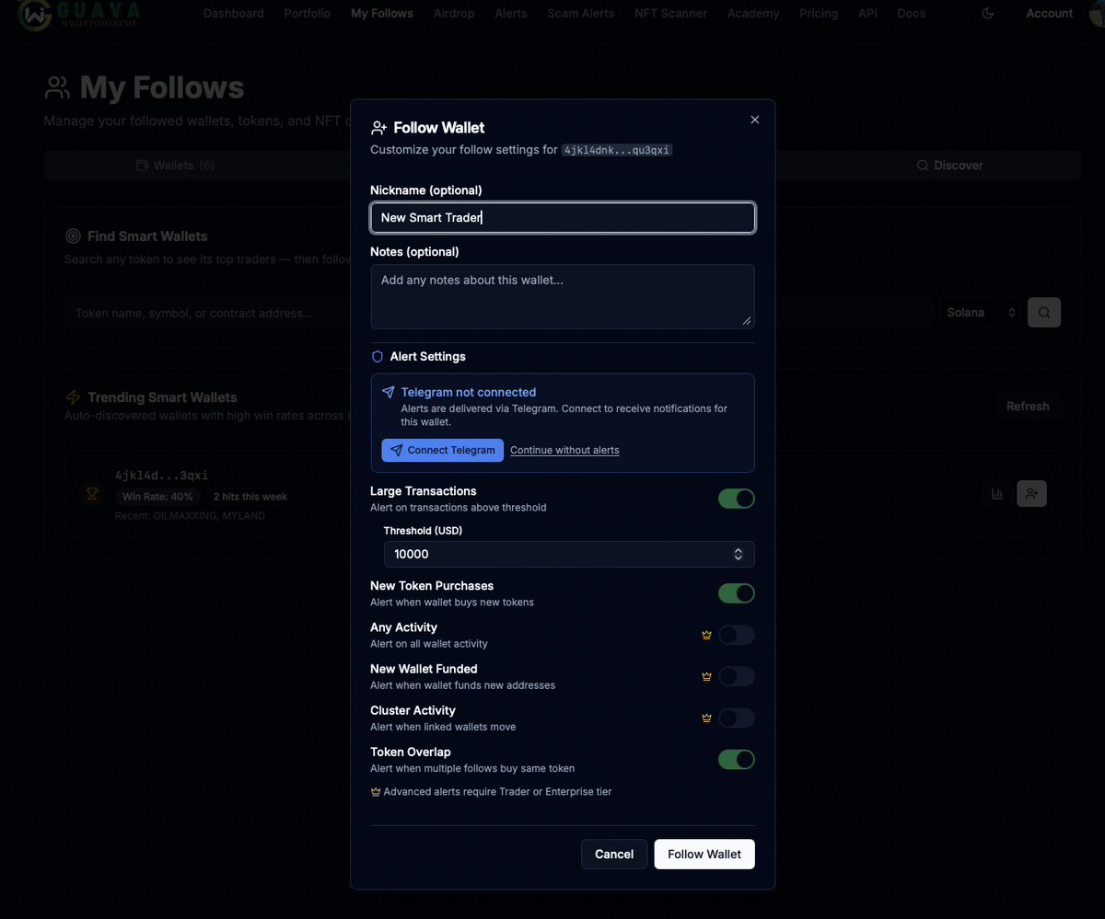
Task: Open the Portfolio nav item
Action: (308, 13)
